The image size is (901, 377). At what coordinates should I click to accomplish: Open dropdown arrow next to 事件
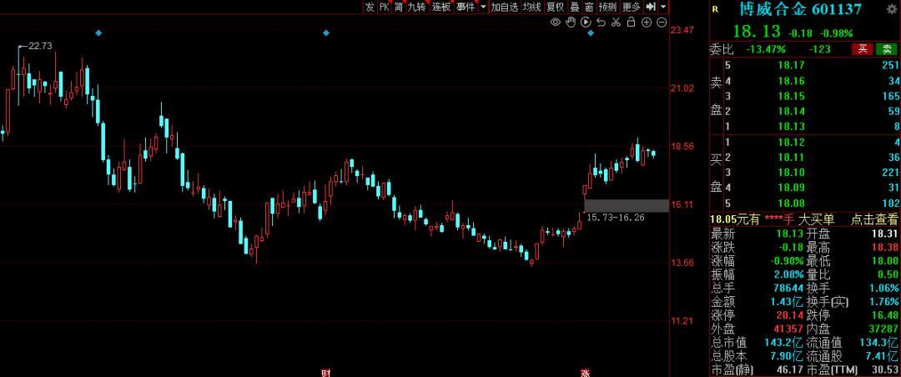(x=483, y=7)
